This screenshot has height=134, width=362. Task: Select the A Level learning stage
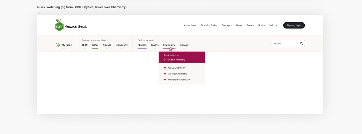click(107, 45)
